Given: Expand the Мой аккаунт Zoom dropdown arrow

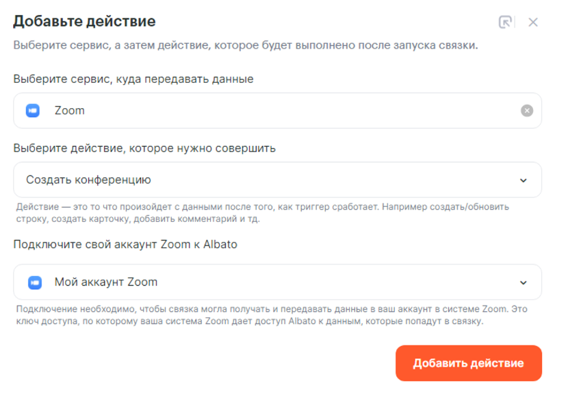Looking at the screenshot, I should (x=524, y=282).
